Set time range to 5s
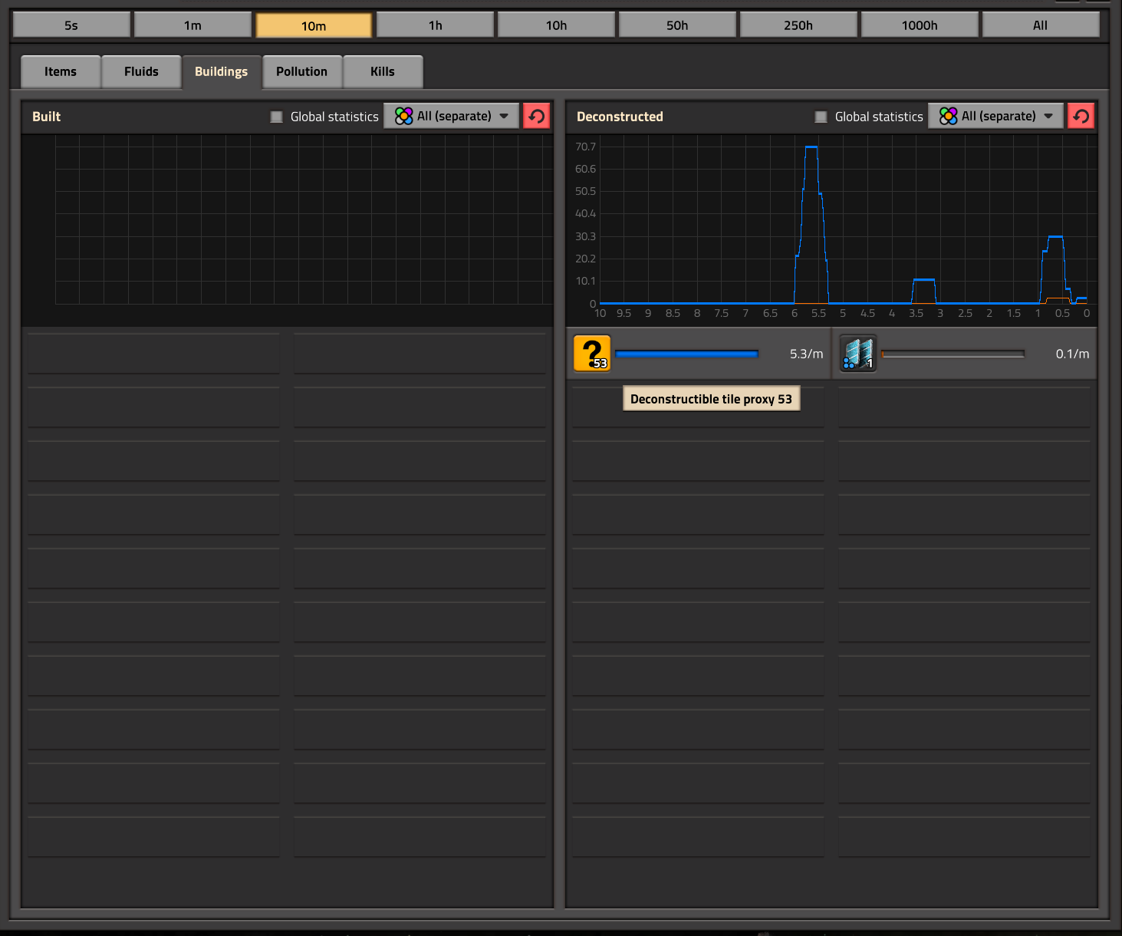This screenshot has height=936, width=1122. pos(71,25)
